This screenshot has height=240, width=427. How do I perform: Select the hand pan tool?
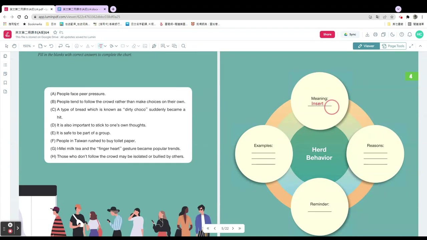click(14, 46)
